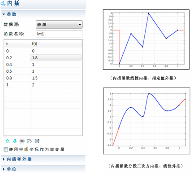Click the clear table icon with red X

click(22, 141)
